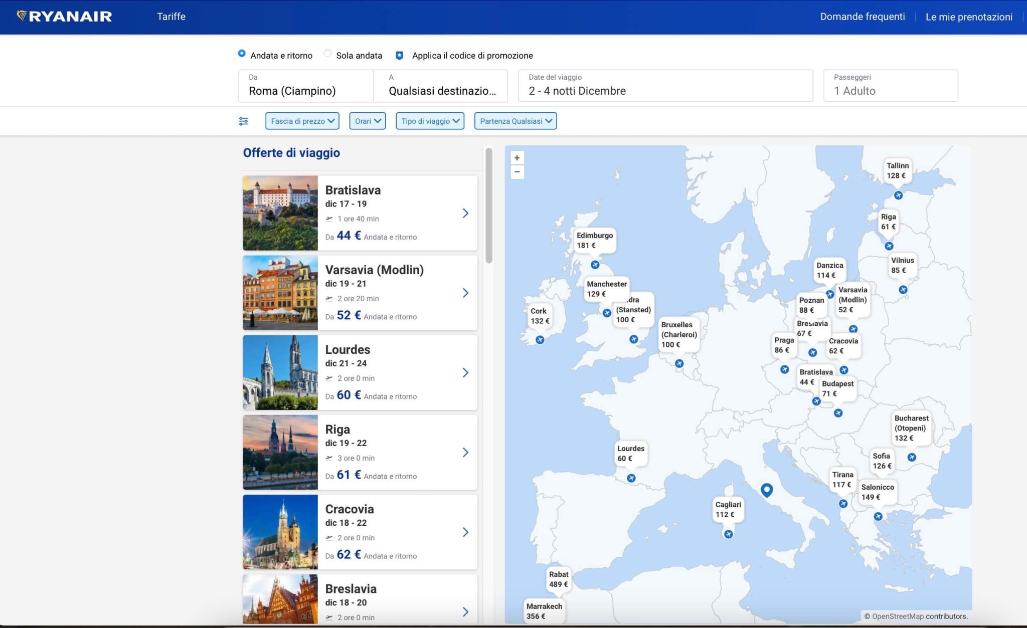
Task: Select Andata e ritorno radio button
Action: coord(242,53)
